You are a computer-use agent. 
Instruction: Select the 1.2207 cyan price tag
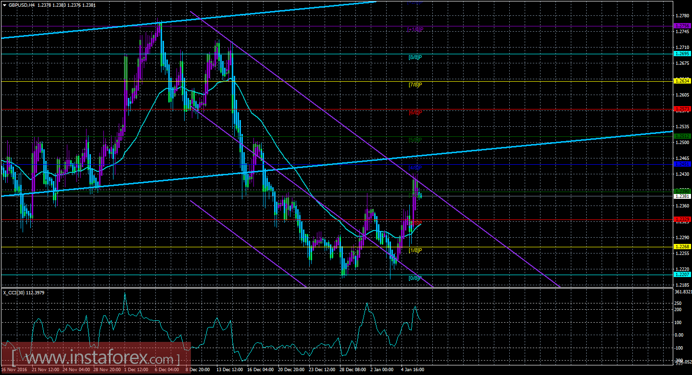pos(682,274)
